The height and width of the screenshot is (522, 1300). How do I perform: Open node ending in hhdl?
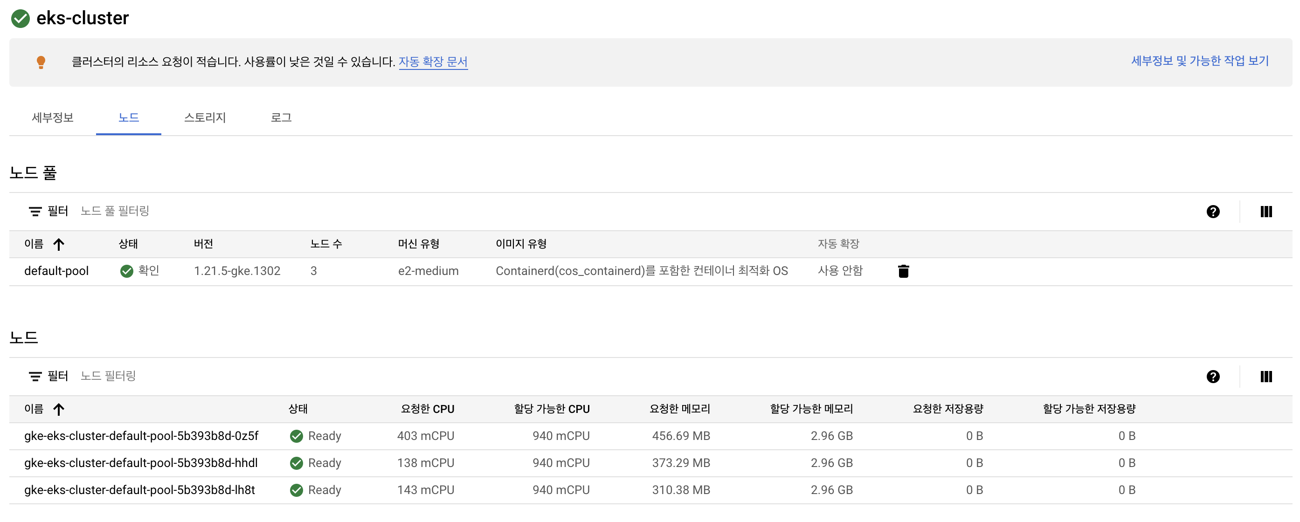(x=141, y=463)
